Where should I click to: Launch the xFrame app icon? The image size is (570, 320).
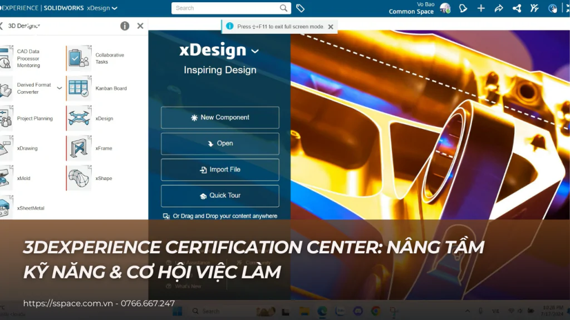coord(78,148)
